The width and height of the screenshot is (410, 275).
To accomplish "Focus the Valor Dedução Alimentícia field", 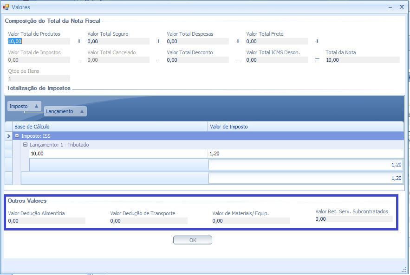I will (x=46, y=221).
